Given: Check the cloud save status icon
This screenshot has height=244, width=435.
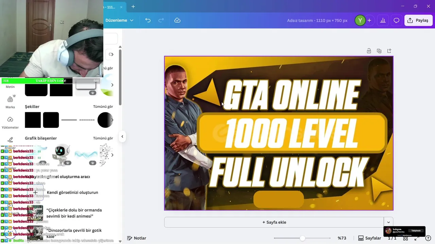Looking at the screenshot, I should click(x=177, y=20).
